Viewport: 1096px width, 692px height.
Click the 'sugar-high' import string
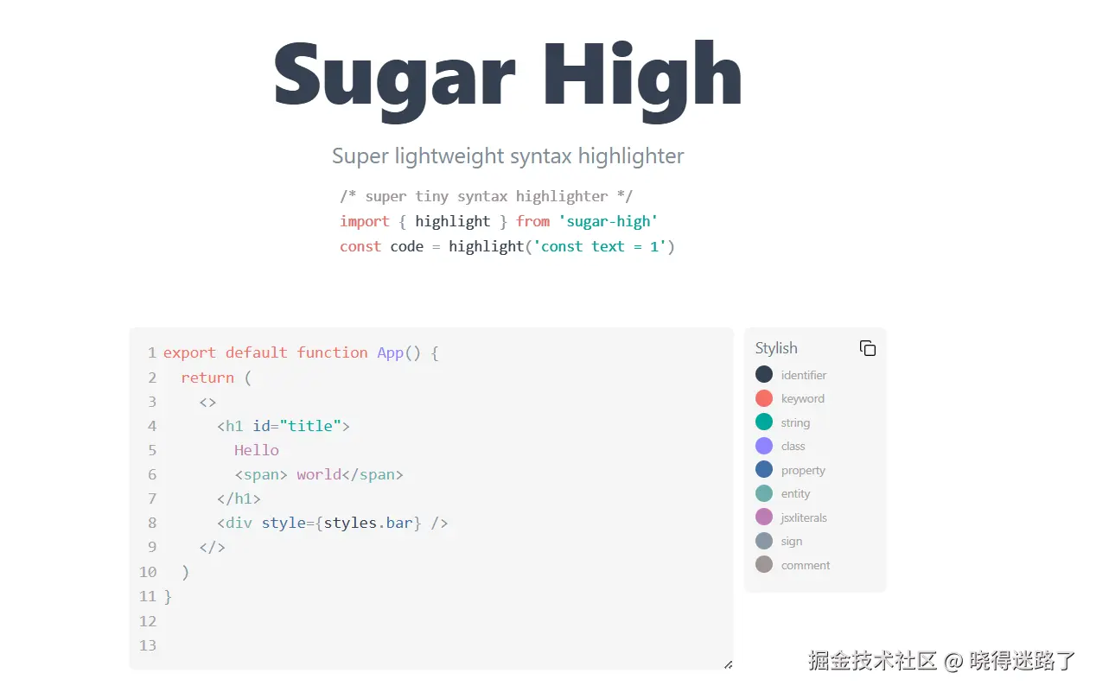coord(609,221)
